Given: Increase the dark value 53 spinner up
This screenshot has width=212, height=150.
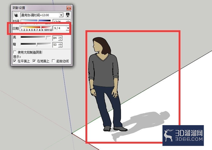Looking at the screenshot, I should [60, 44].
